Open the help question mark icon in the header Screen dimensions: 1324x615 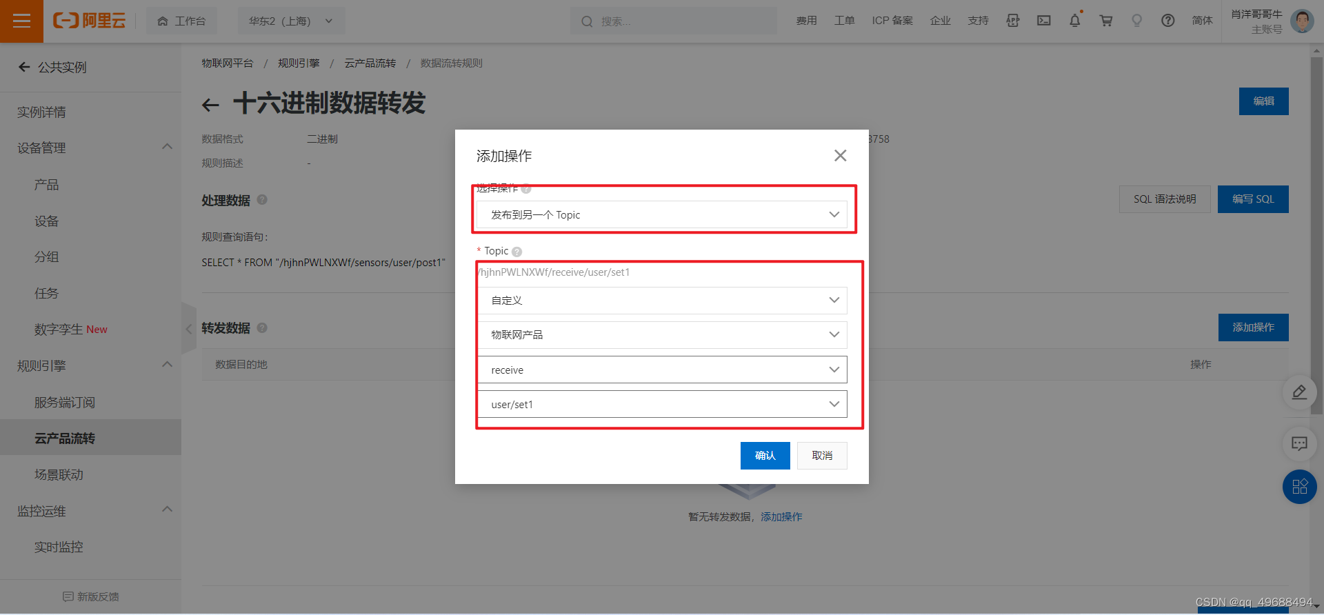click(x=1168, y=21)
